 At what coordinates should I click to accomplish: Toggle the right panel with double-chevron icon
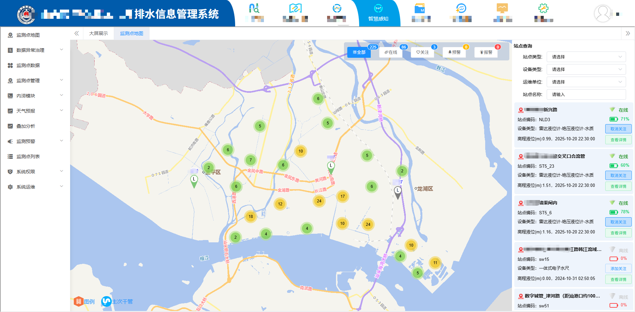[628, 33]
